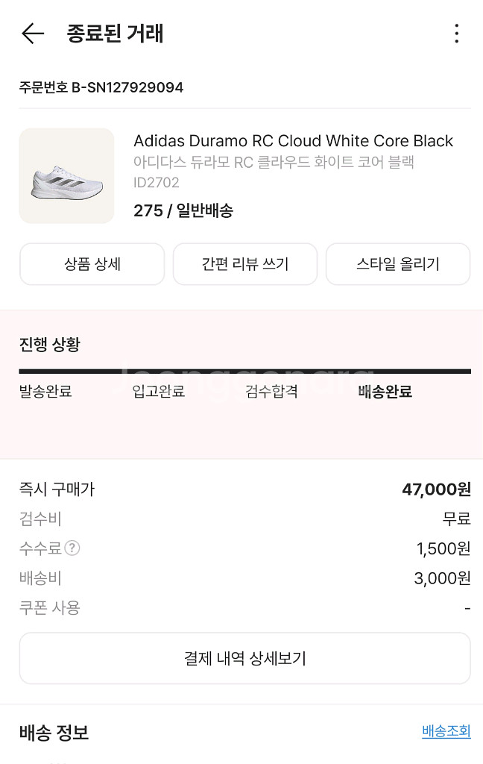Open the three-dot more options menu
483x764 pixels.
pos(456,34)
